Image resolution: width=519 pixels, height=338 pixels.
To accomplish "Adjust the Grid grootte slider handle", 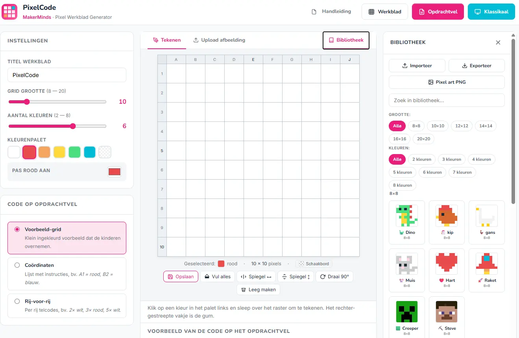I will pos(27,102).
